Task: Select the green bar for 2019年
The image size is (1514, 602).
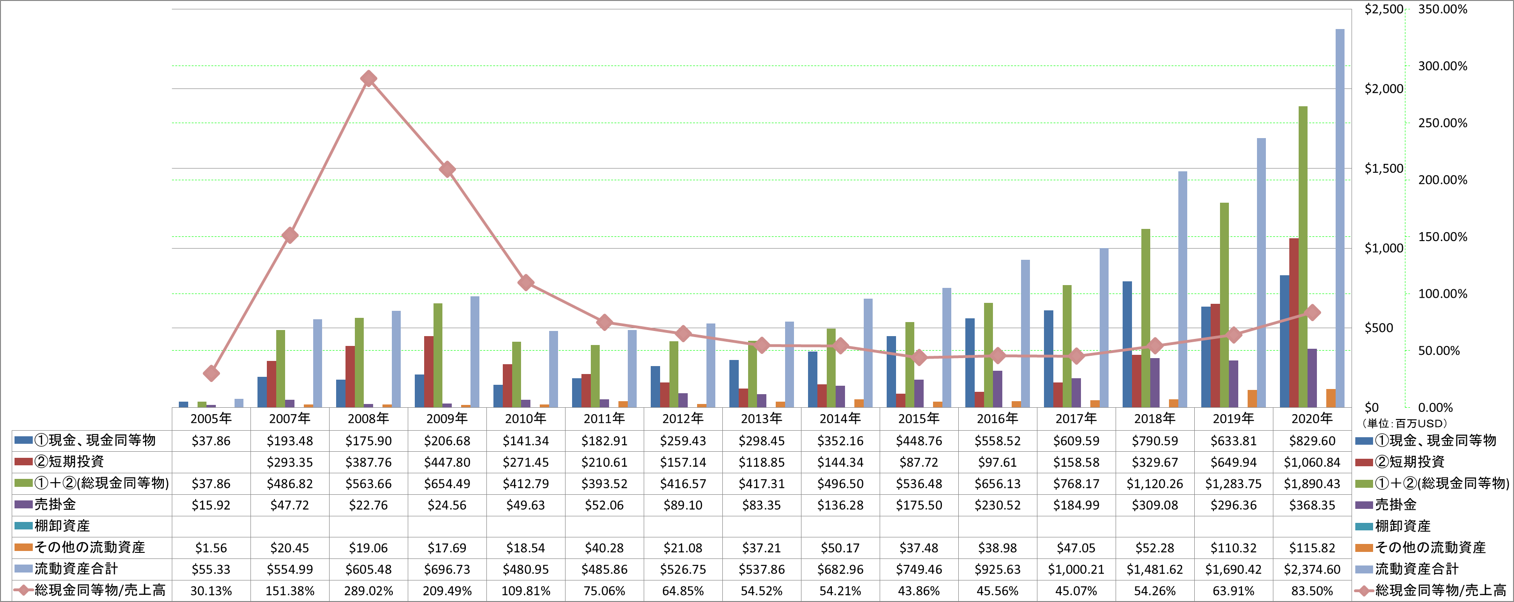Action: coord(1224,305)
